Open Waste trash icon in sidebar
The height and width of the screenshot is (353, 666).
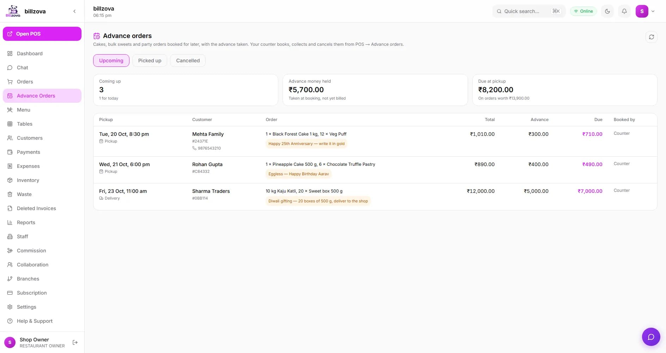pos(10,194)
